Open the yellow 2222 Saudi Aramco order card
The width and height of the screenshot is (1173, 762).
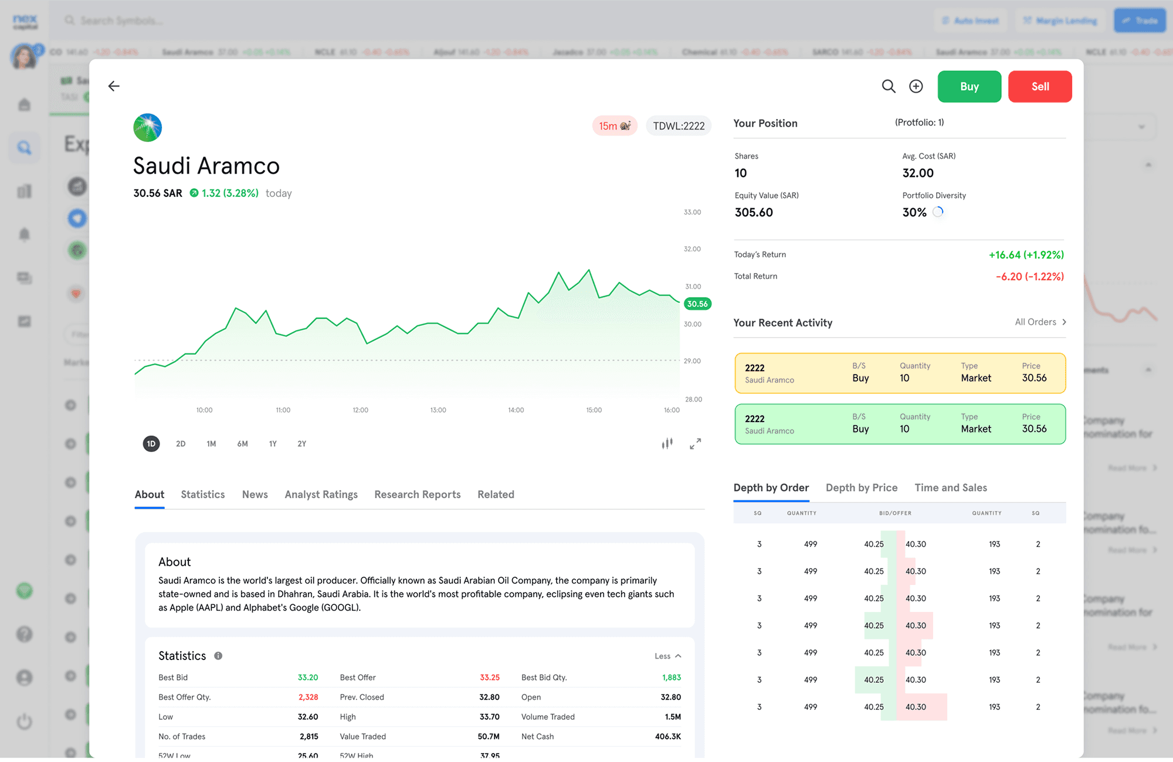coord(900,373)
